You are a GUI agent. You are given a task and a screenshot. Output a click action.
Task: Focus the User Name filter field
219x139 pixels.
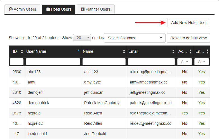click(53, 62)
